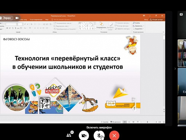The height and width of the screenshot is (140, 186).
Task: Align text left
Action: click(35, 28)
